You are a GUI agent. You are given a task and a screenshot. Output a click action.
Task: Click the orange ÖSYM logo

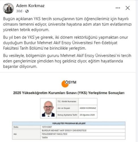click(x=69, y=84)
